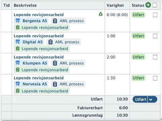Open the Klumpen AS customer tag
Image resolution: width=162 pixels, height=121 pixels.
click(31, 63)
